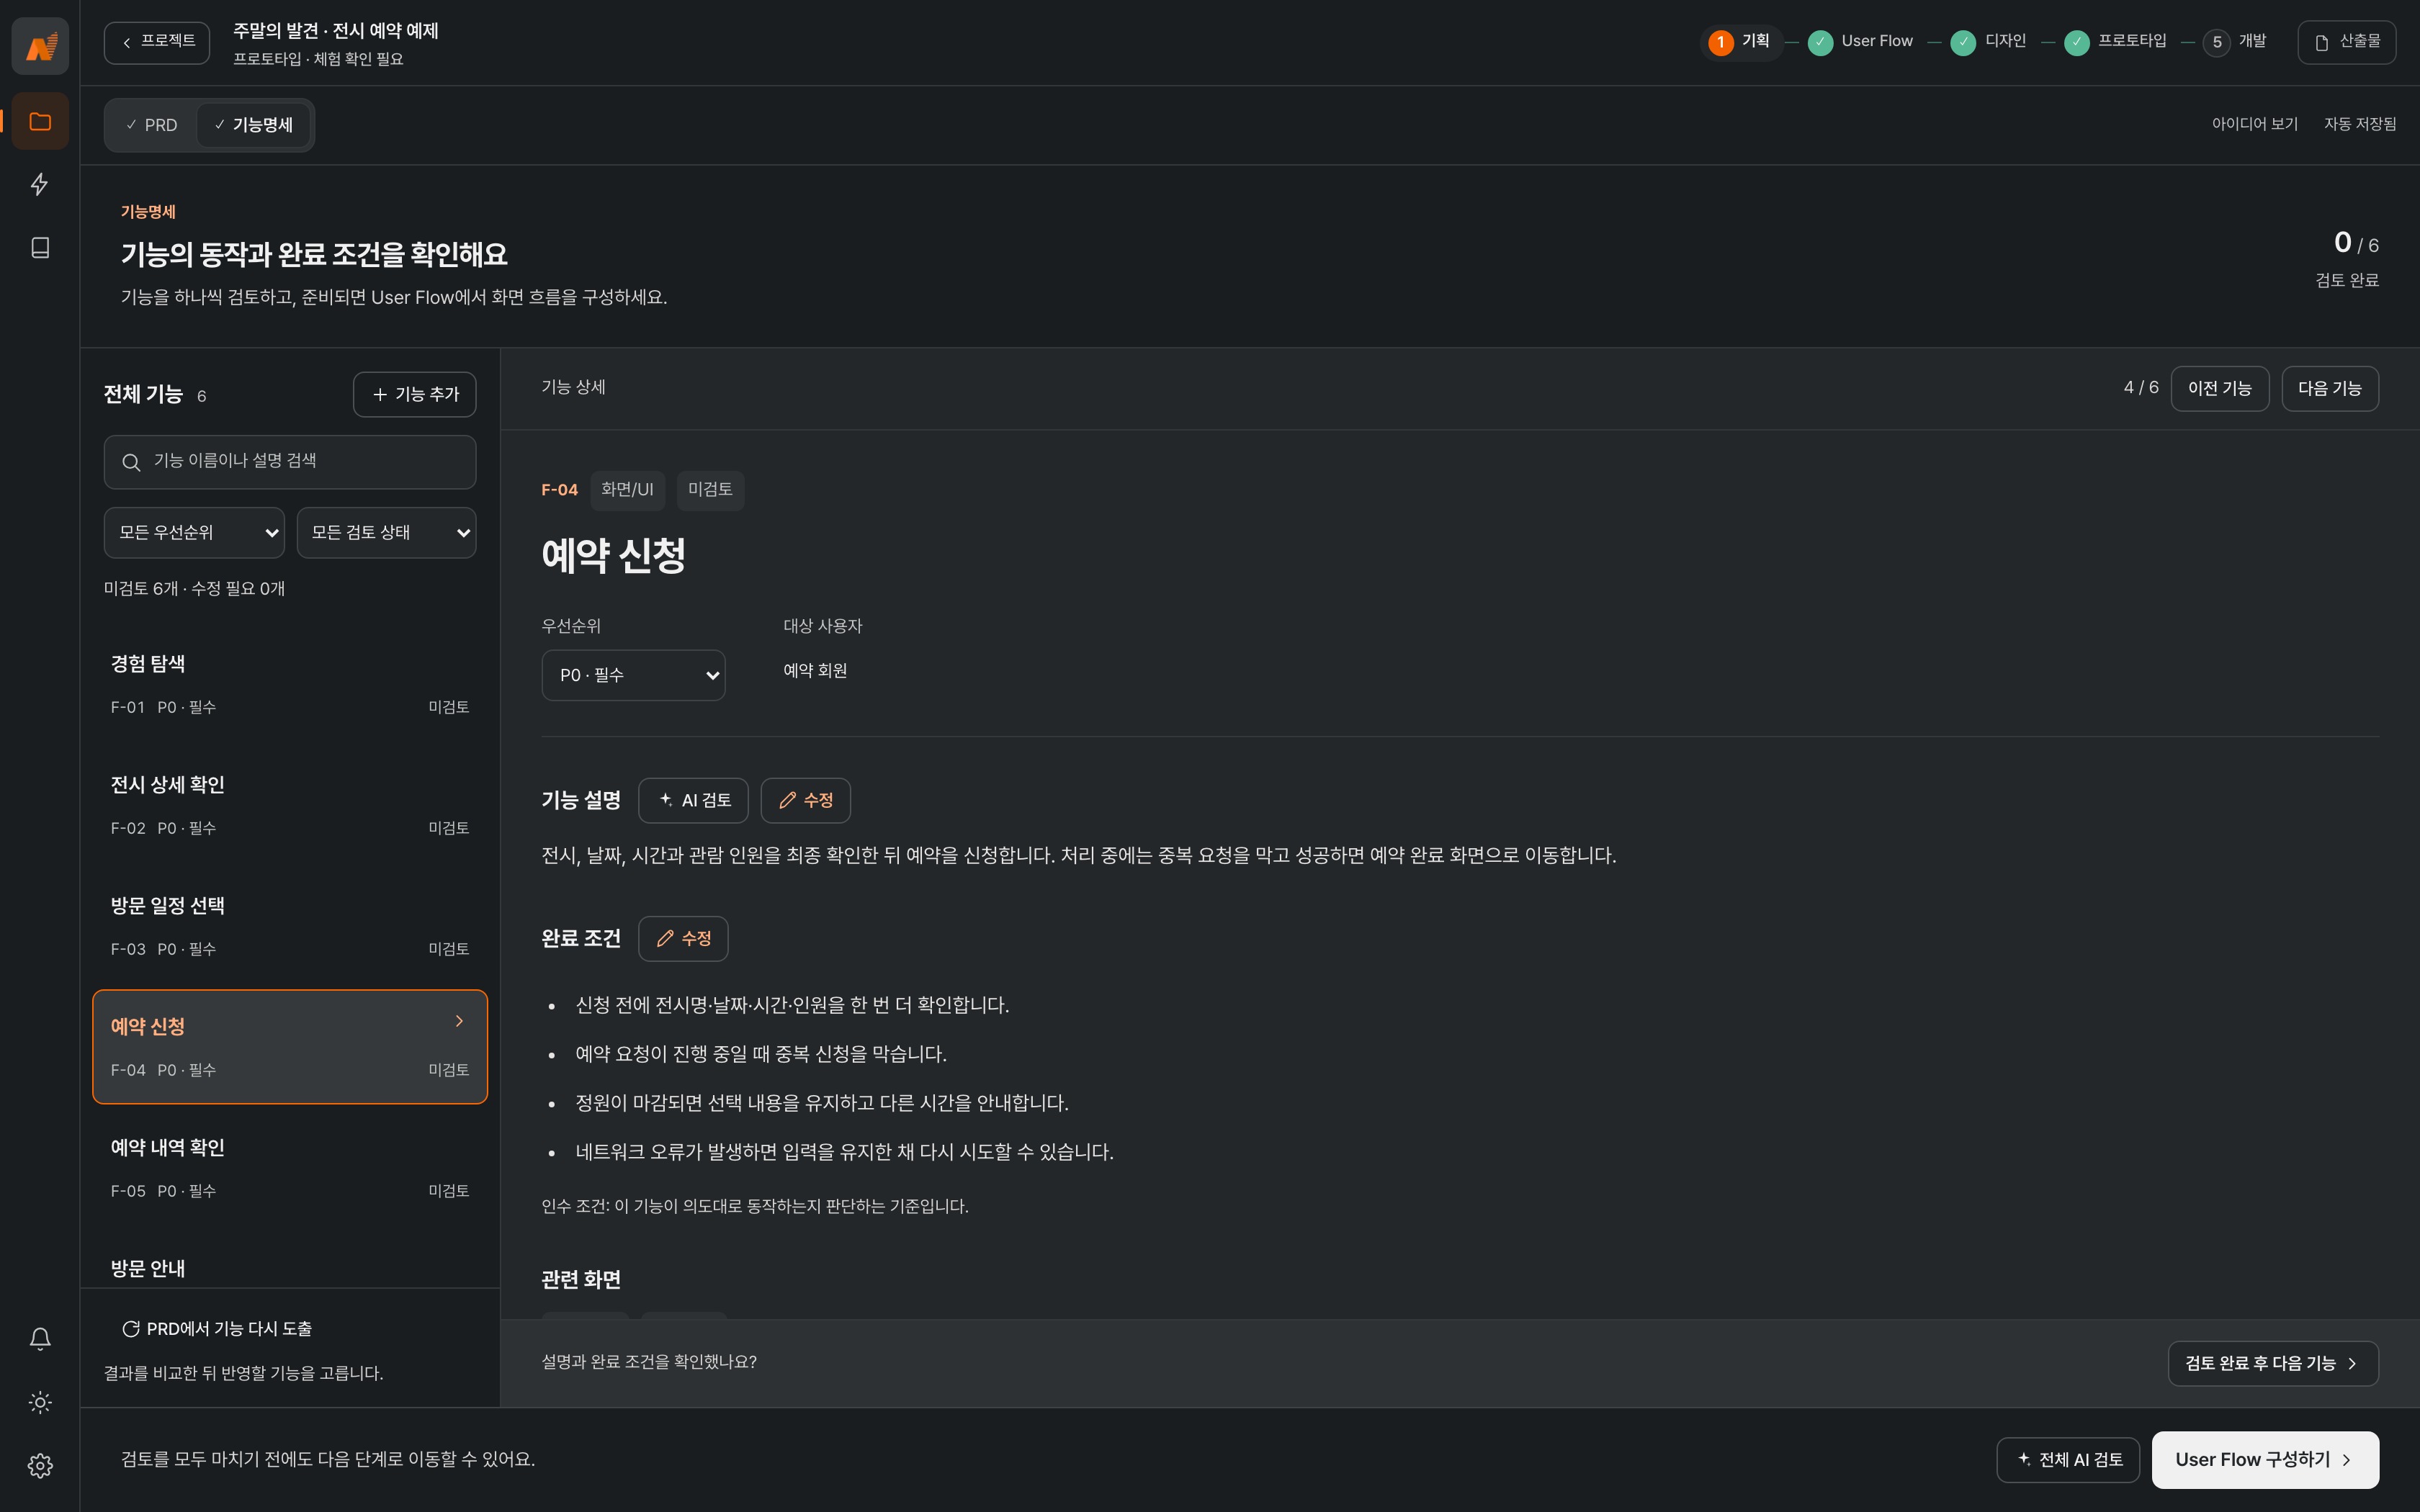Go to 다음 기능
2420x1512 pixels.
click(x=2329, y=388)
